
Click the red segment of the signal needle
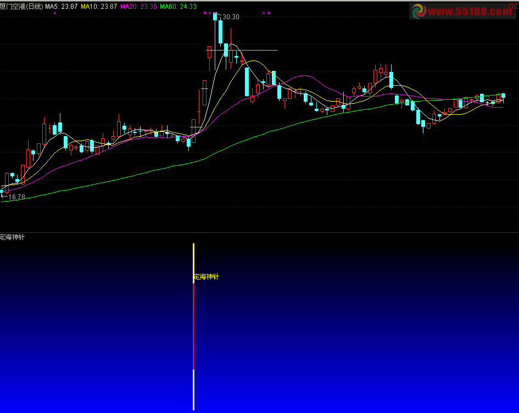tap(194, 326)
